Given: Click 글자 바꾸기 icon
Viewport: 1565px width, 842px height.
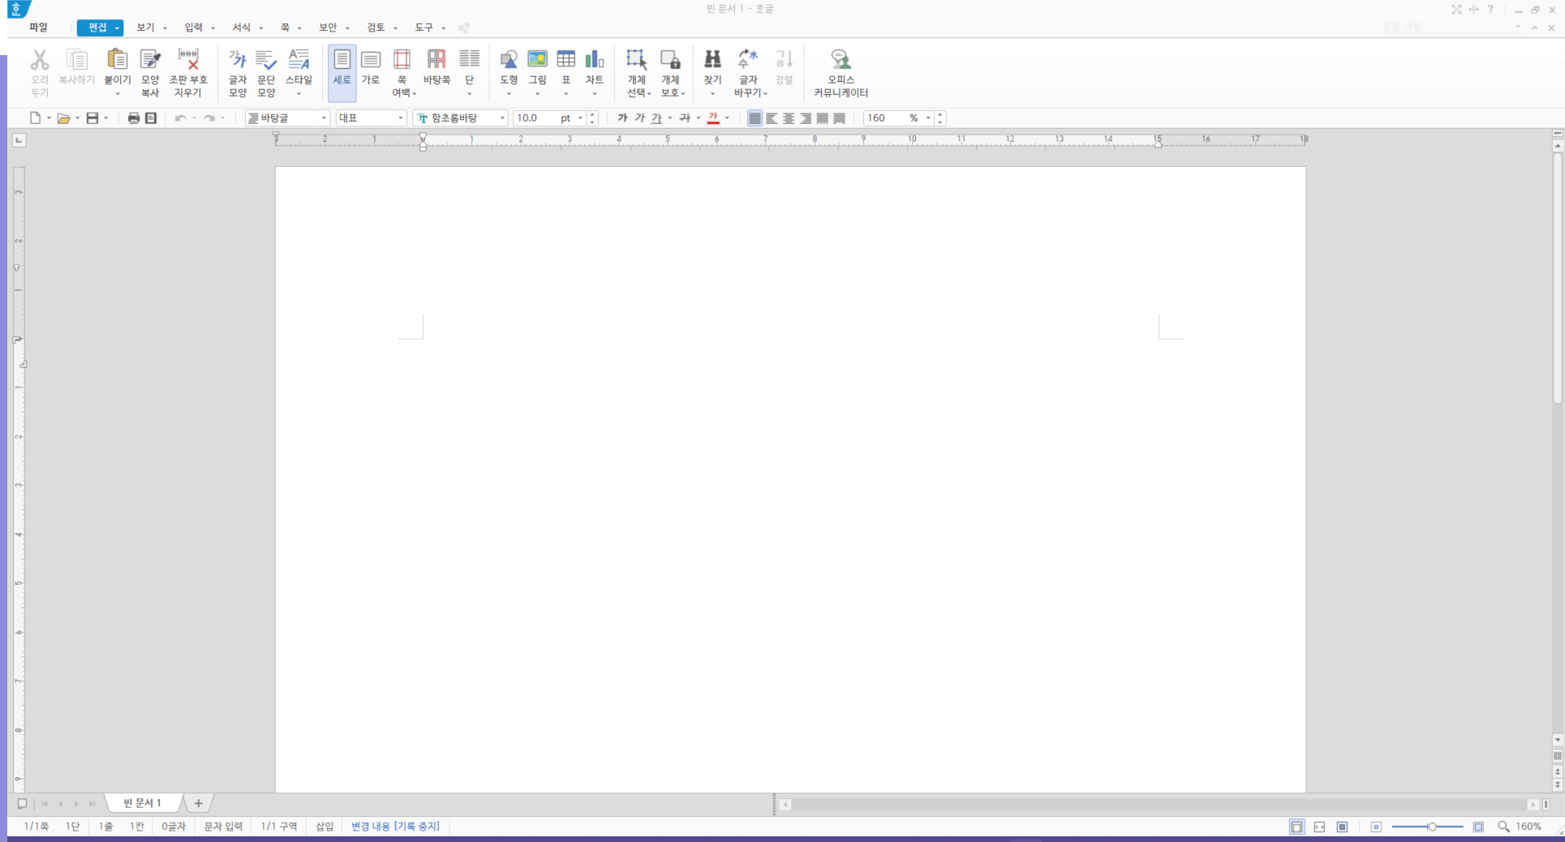Looking at the screenshot, I should pyautogui.click(x=748, y=60).
